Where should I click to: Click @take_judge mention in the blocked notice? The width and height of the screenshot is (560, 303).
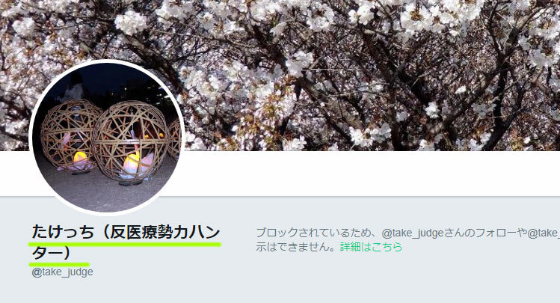pyautogui.click(x=413, y=233)
